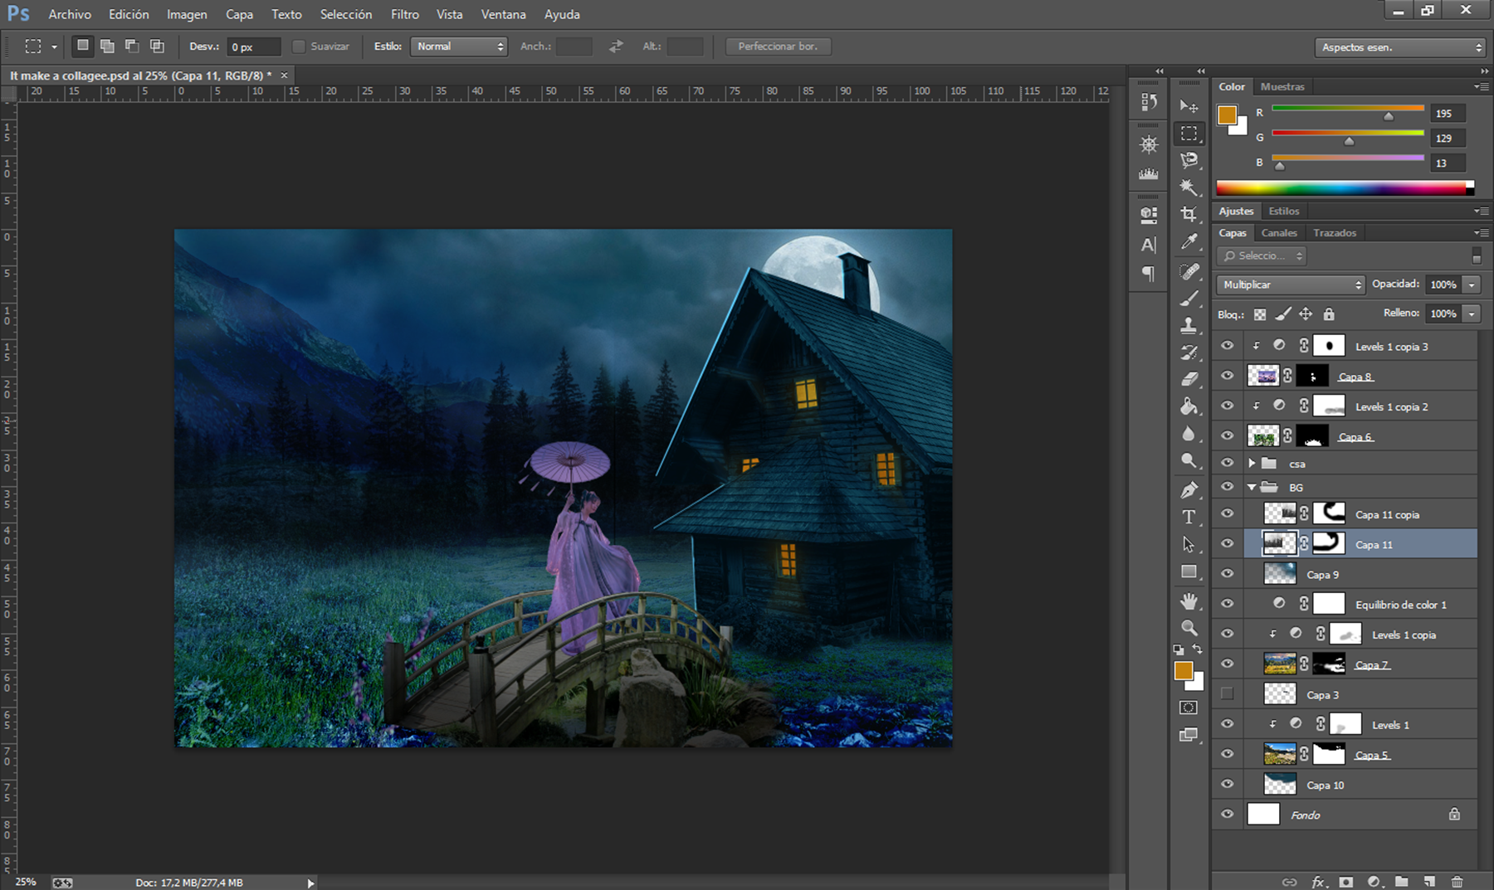The image size is (1494, 890).
Task: Select the Move tool
Action: pos(1189,106)
